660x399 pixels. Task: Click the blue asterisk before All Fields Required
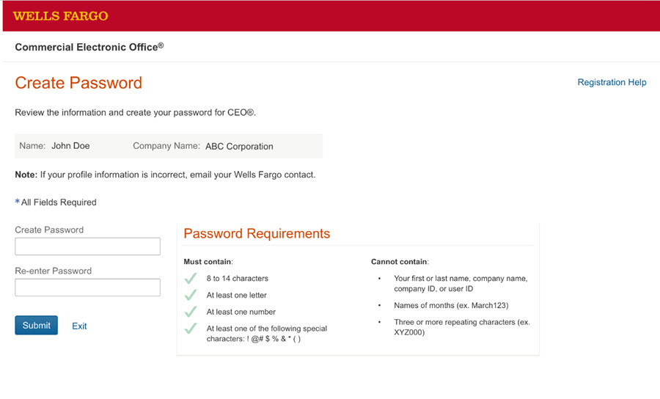click(x=18, y=202)
